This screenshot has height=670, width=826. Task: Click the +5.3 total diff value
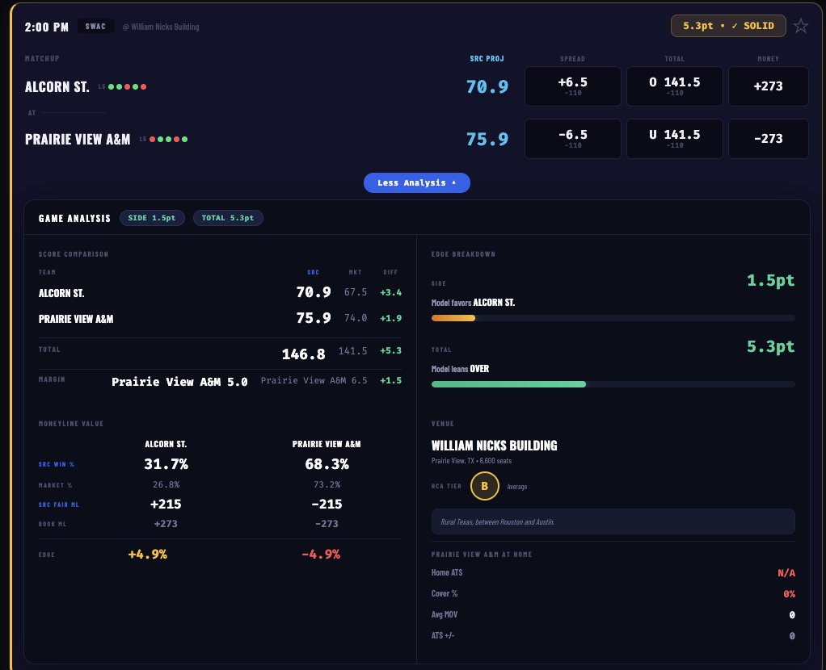click(391, 350)
